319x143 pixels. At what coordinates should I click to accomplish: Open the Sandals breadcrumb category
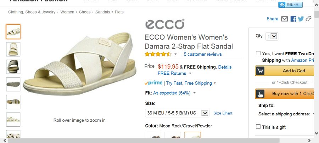pyautogui.click(x=102, y=12)
